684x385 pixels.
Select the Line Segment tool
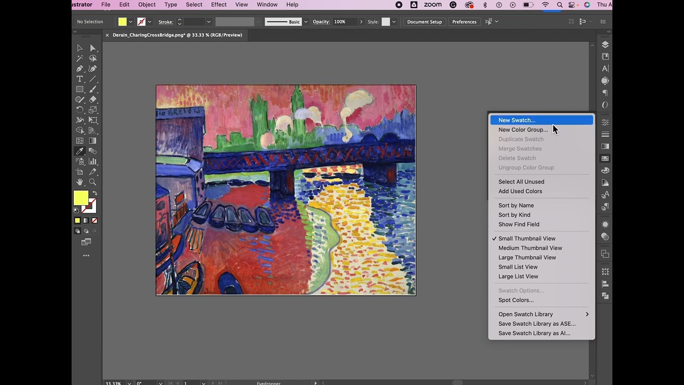click(x=93, y=79)
